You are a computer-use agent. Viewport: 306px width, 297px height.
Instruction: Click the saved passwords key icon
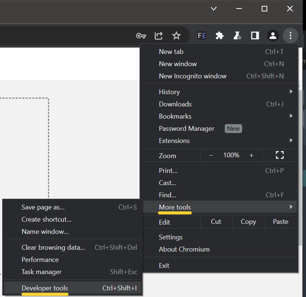[x=141, y=35]
